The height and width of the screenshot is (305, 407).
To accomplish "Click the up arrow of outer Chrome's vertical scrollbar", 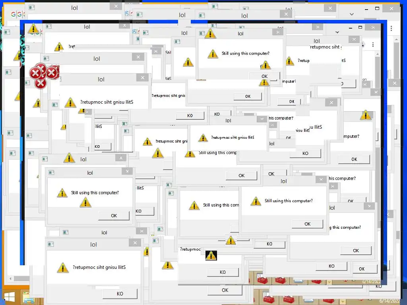I will pyautogui.click(x=396, y=39).
